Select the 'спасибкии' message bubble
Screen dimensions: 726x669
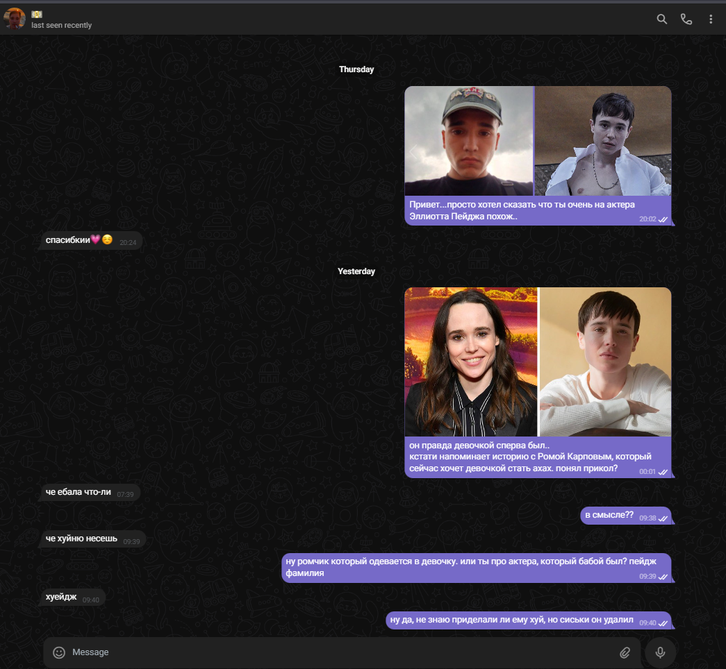[91, 241]
